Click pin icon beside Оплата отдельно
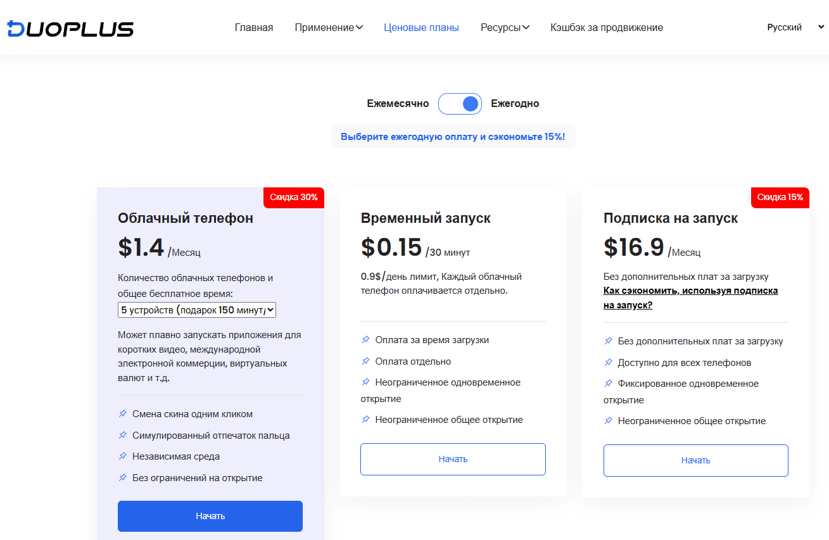This screenshot has height=540, width=829. coord(365,361)
